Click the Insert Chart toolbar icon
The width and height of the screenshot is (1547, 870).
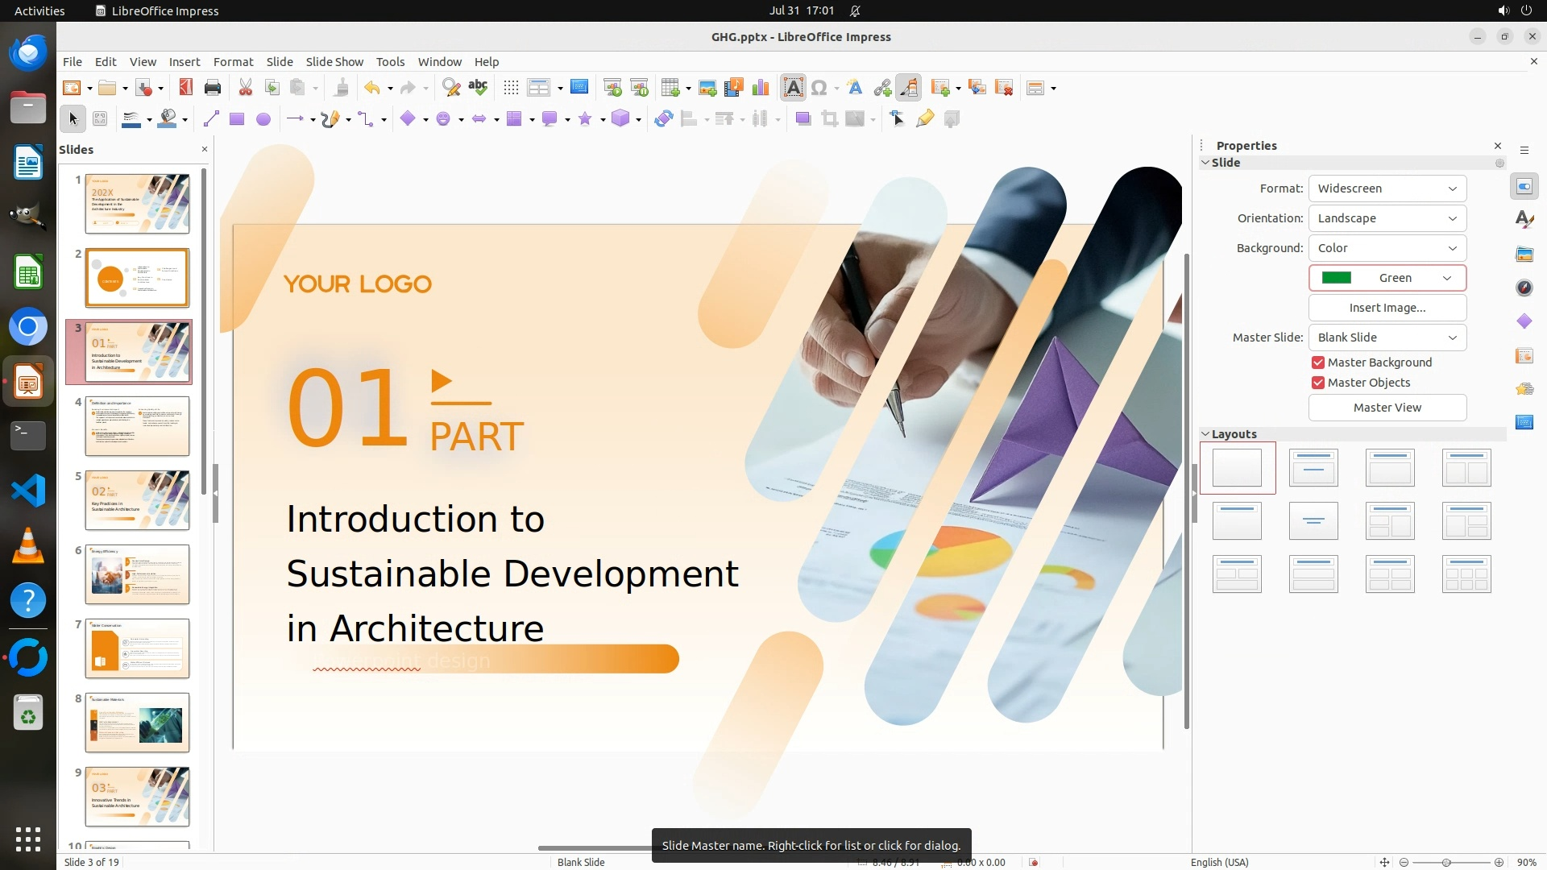[760, 88]
